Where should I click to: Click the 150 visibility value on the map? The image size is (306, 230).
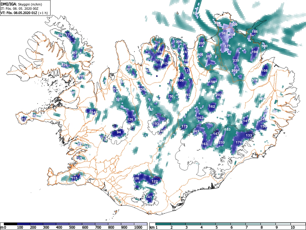click(170, 96)
